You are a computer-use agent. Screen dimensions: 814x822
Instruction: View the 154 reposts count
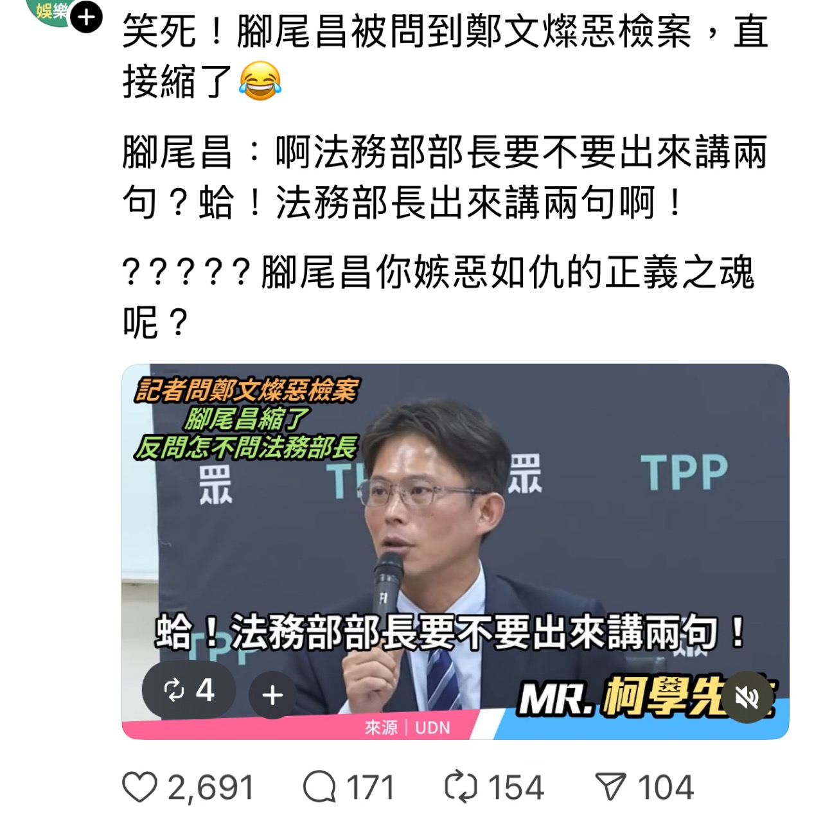pyautogui.click(x=516, y=788)
